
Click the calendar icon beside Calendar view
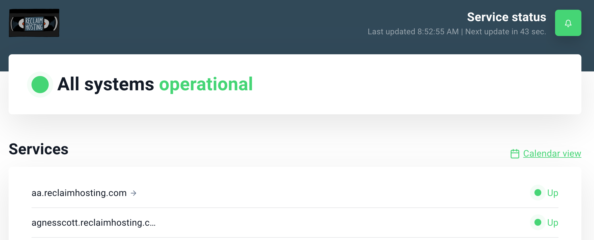(515, 154)
